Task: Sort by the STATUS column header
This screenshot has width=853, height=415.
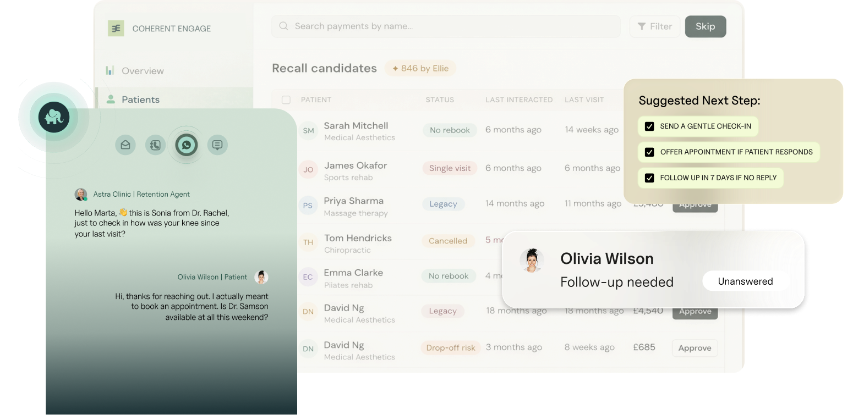Action: 440,100
